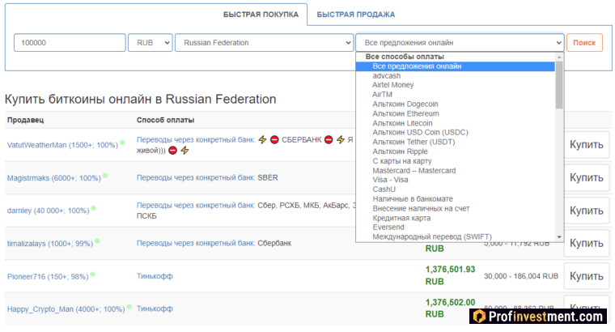Click payment method link for Сбербанк offer
615x332 pixels.
point(196,243)
